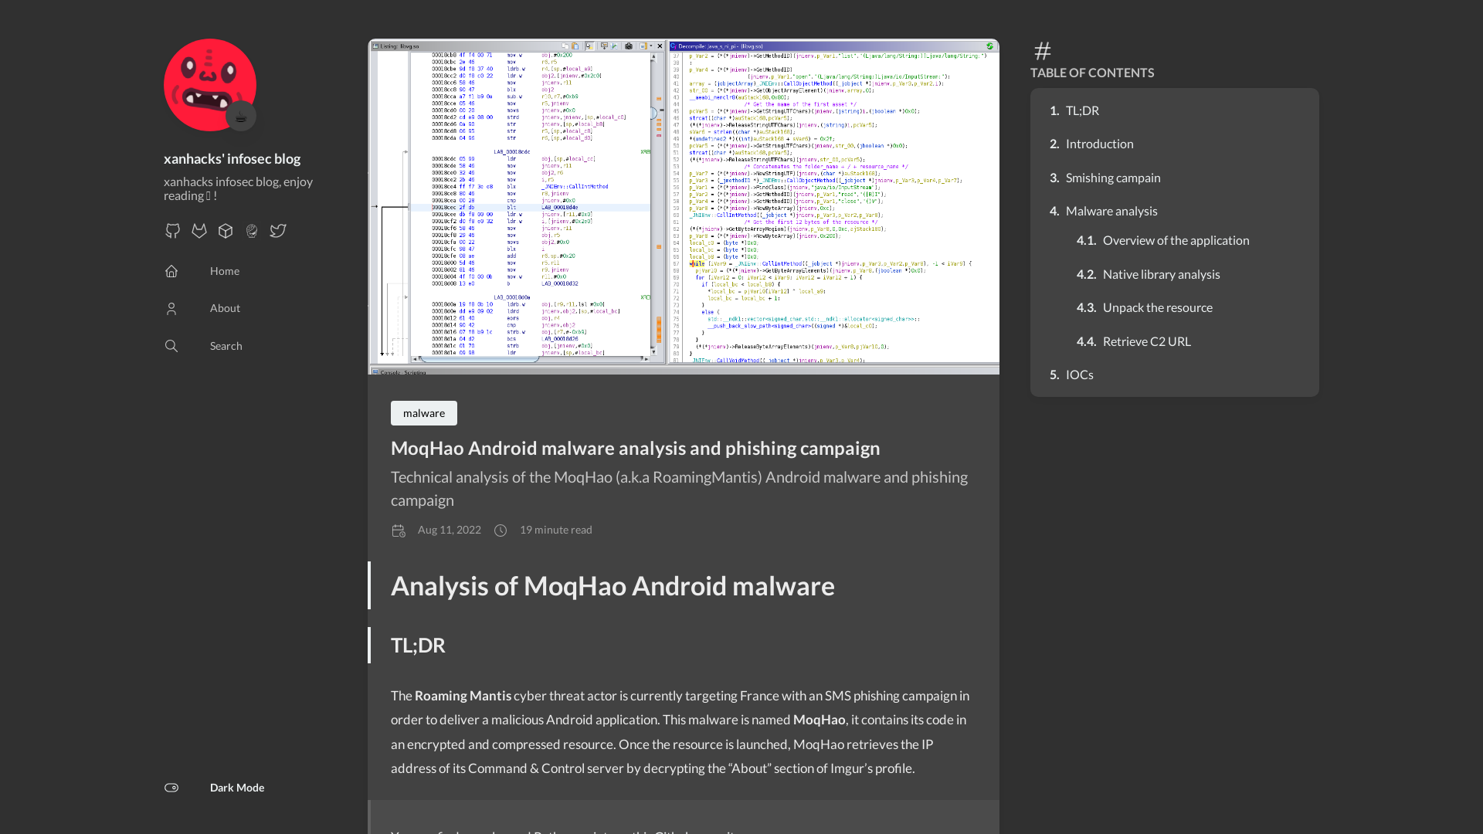1483x834 pixels.
Task: Click the article header disassembly screenshot
Action: (x=683, y=206)
